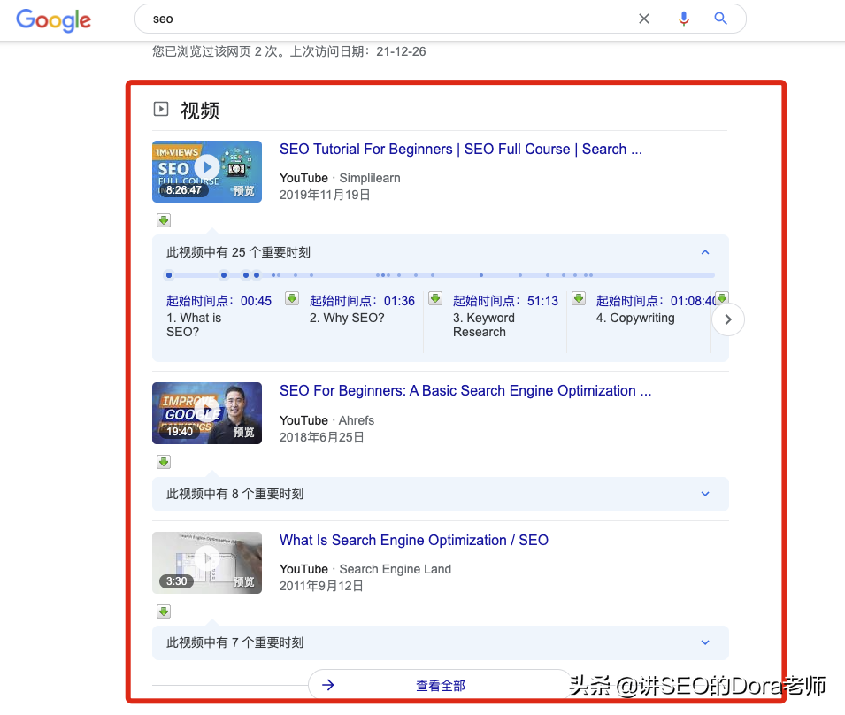The image size is (845, 715).
Task: Click the 视频 section heading
Action: (x=200, y=111)
